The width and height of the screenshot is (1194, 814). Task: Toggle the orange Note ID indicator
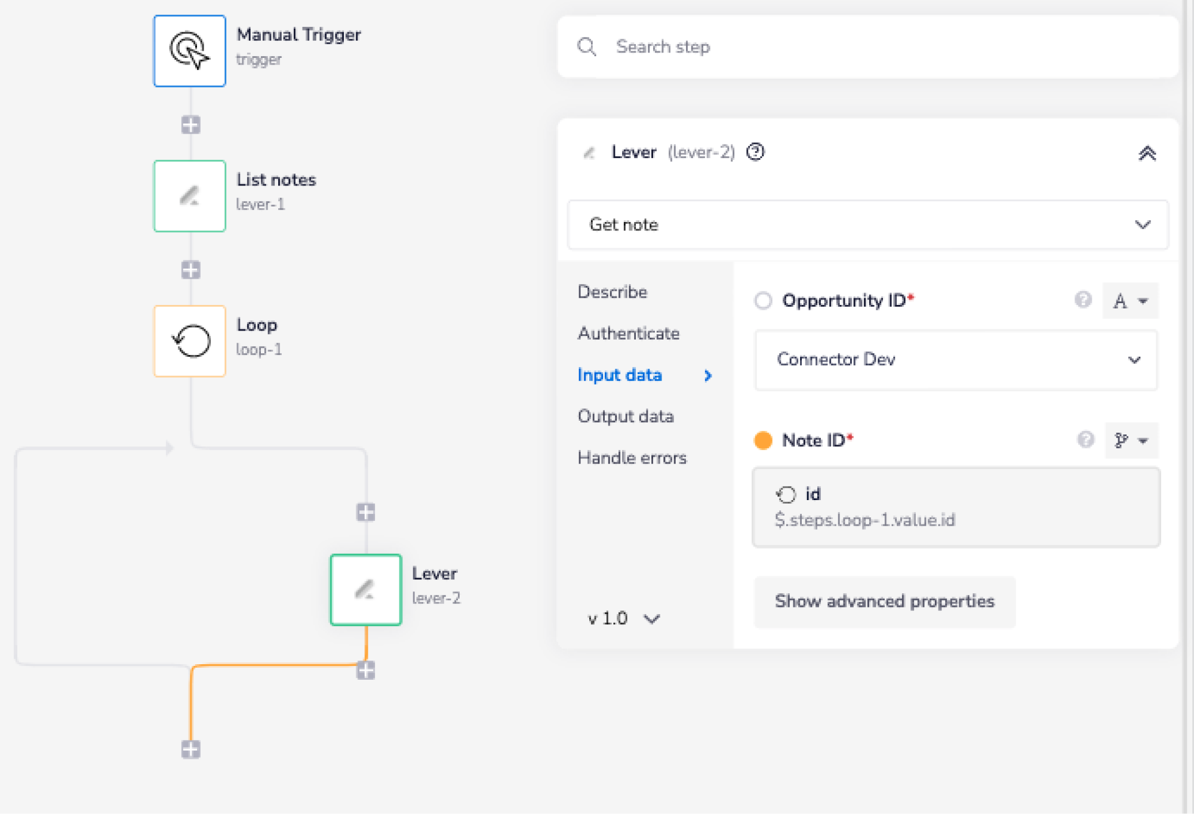pyautogui.click(x=763, y=440)
